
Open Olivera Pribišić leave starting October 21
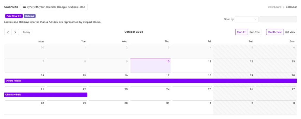[x=46, y=95]
